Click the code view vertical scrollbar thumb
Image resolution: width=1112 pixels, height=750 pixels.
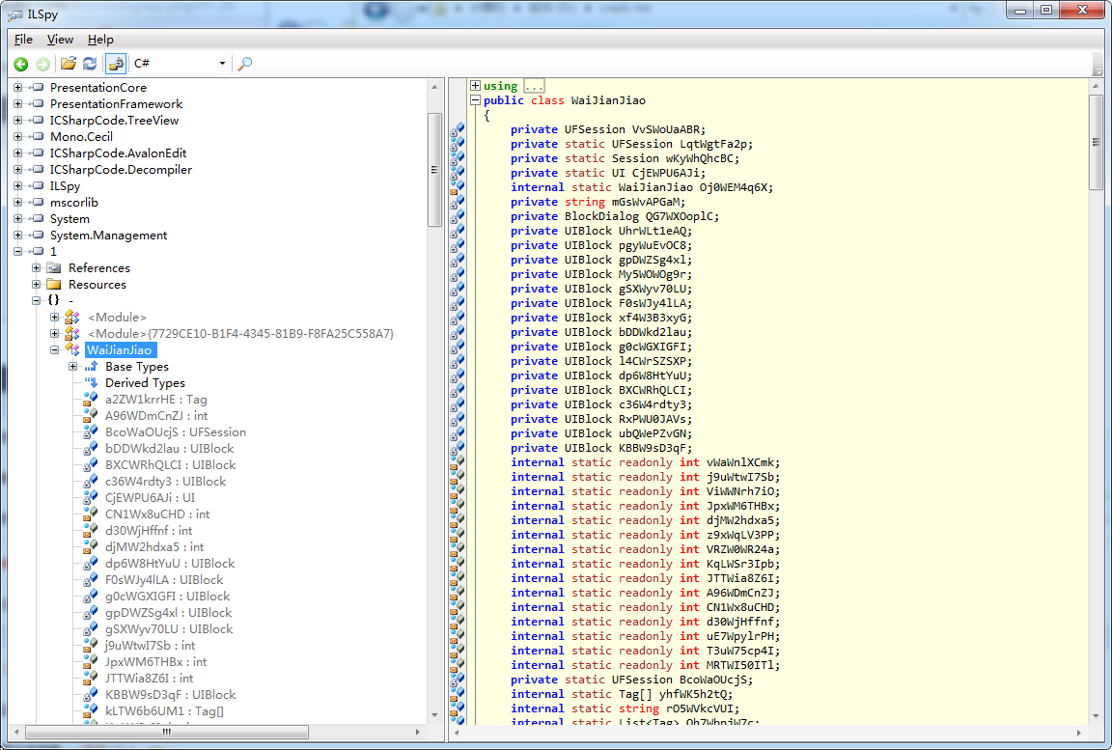[1096, 142]
